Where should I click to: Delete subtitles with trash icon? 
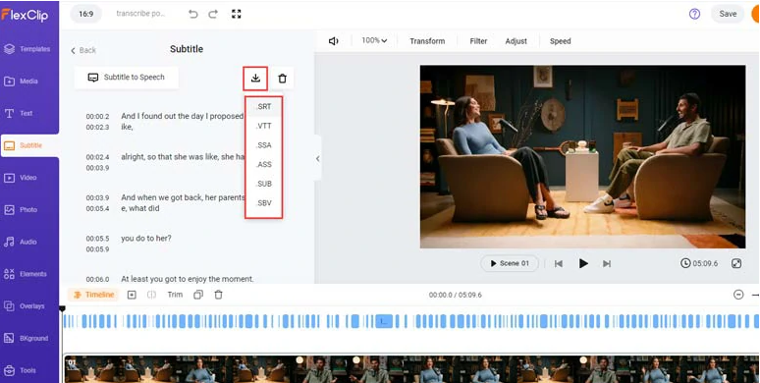click(x=282, y=78)
